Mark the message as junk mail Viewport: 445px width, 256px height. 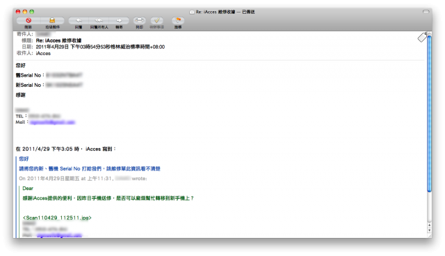(52, 20)
